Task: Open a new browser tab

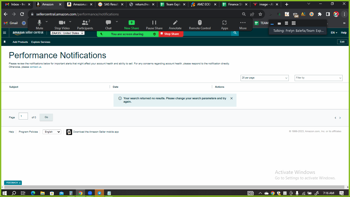Action: [287, 4]
